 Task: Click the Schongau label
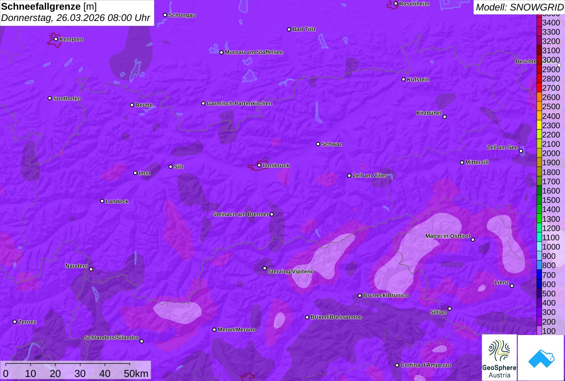click(x=182, y=15)
